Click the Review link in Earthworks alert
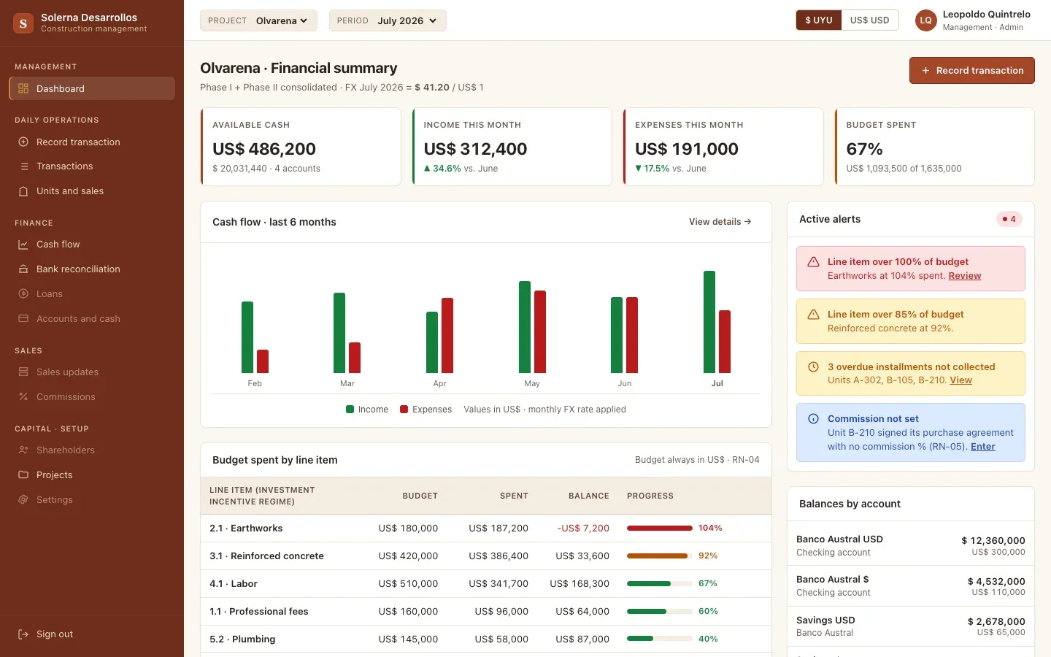This screenshot has height=657, width=1051. coord(964,276)
